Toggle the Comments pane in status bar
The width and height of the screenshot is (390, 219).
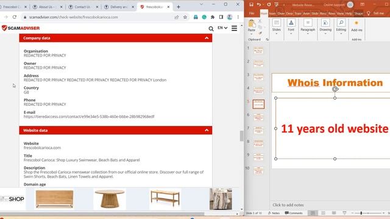click(x=294, y=213)
